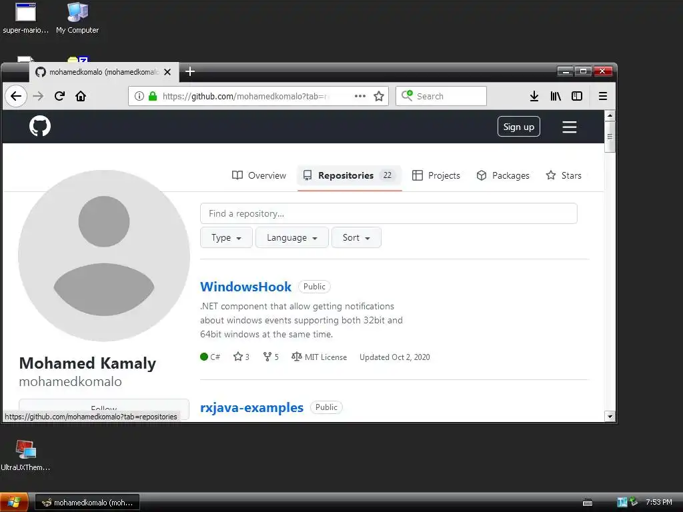
Task: Open the Firefox application menu
Action: click(603, 96)
